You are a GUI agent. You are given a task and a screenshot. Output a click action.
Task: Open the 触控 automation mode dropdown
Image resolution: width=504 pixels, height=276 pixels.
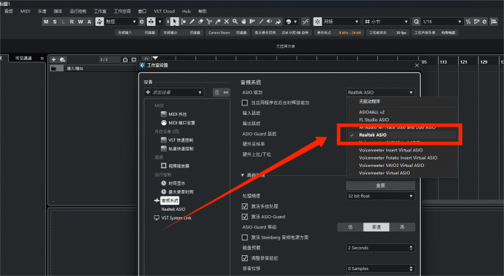pyautogui.click(x=121, y=22)
